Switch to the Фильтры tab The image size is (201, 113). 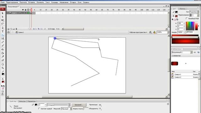point(22,101)
